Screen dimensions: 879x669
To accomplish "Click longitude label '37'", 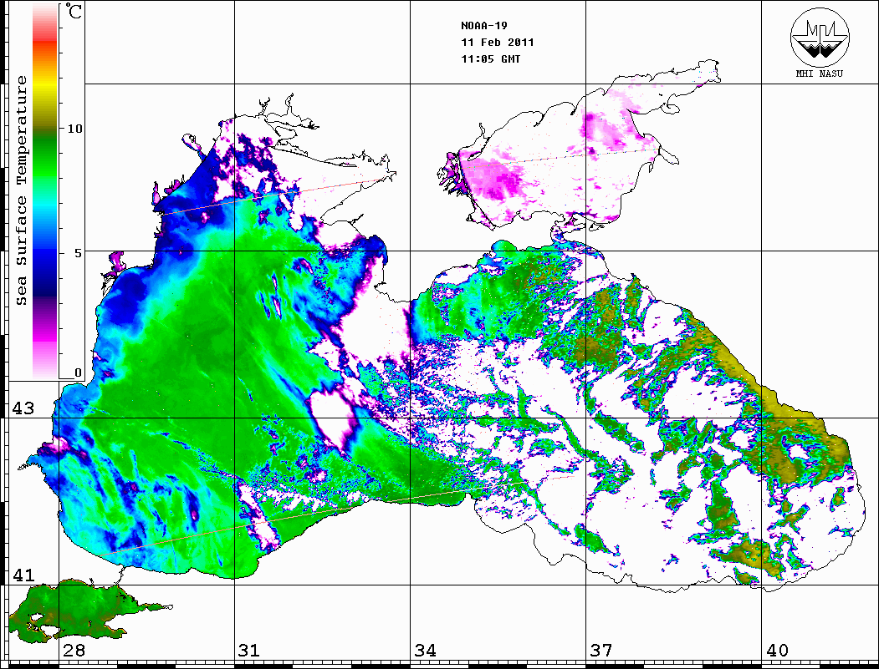I will [601, 650].
